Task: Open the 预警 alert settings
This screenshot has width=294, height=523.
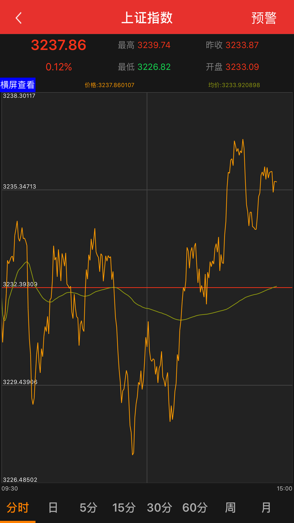Action: click(x=264, y=18)
